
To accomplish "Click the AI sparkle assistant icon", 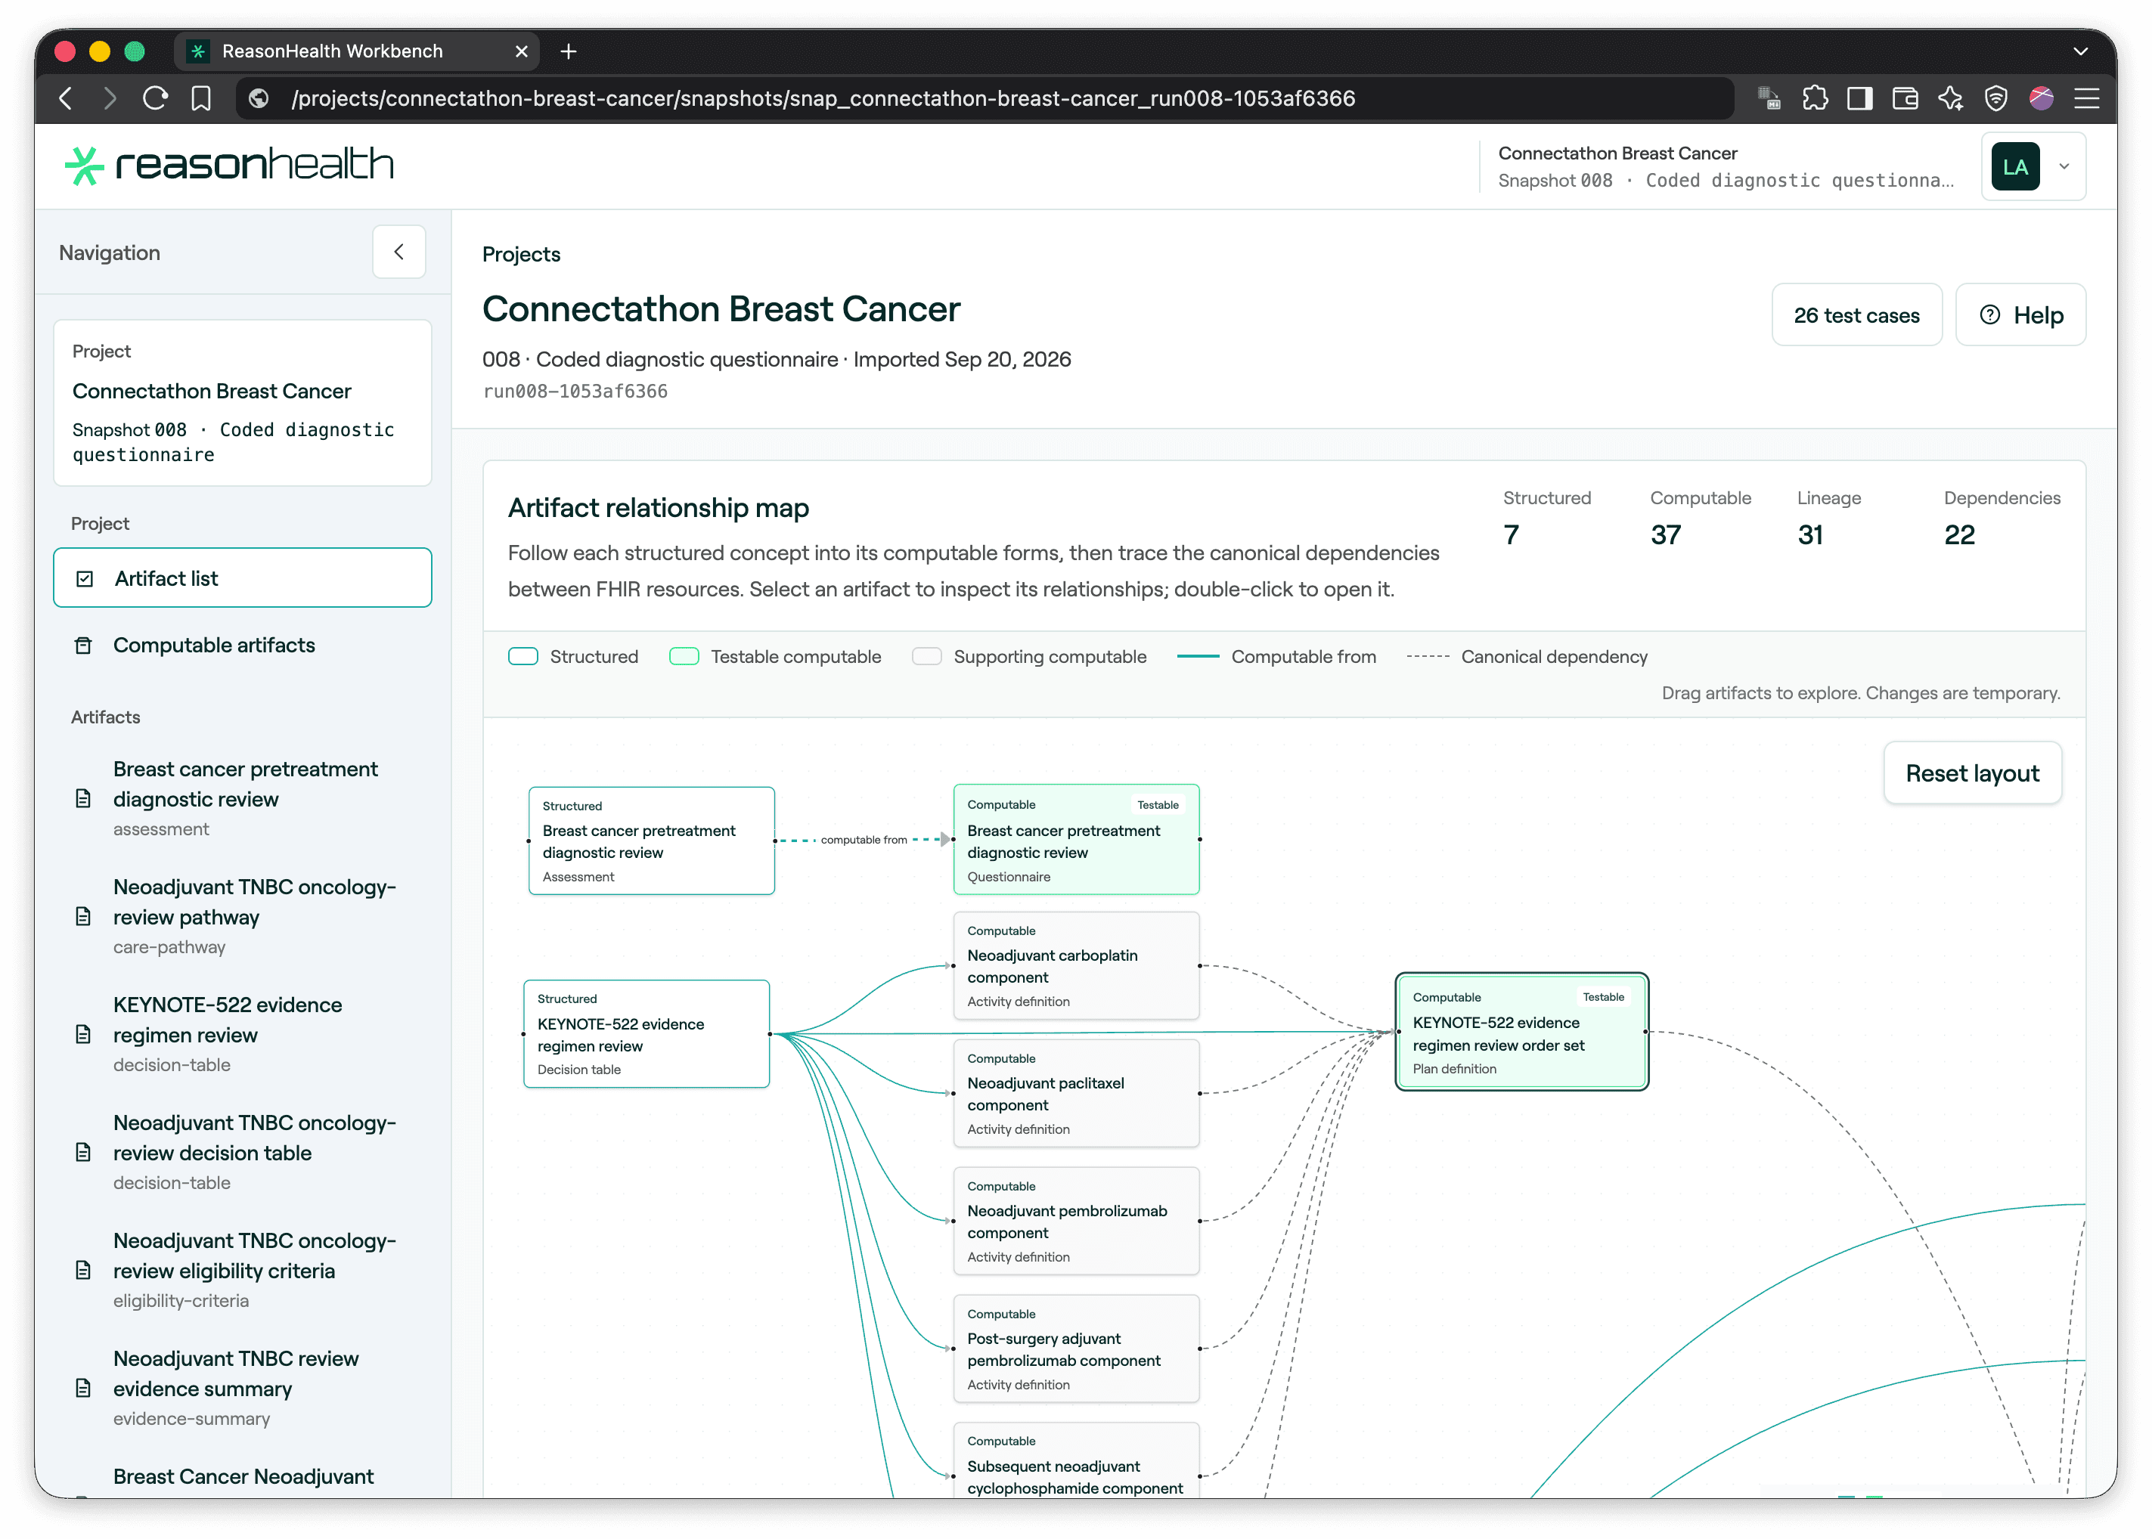I will click(x=1951, y=98).
